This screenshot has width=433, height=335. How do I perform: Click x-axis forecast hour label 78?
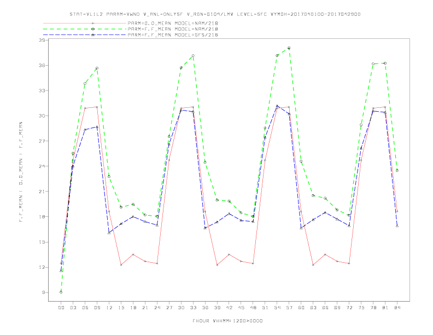[373, 308]
